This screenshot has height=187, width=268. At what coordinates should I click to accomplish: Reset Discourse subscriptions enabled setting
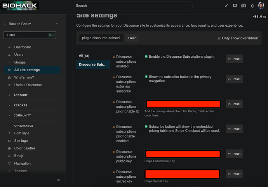pyautogui.click(x=234, y=59)
